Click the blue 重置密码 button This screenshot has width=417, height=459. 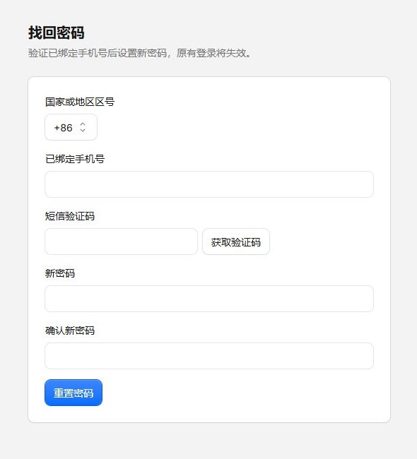74,393
